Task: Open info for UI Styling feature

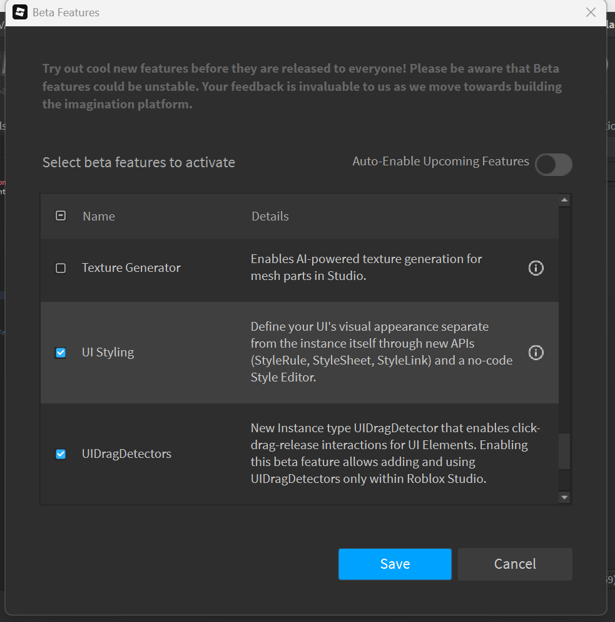Action: click(536, 352)
